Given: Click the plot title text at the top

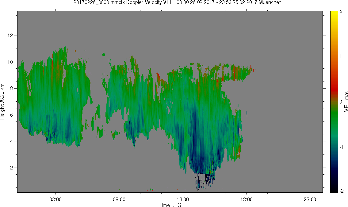Looking at the screenshot, I should click(x=178, y=2).
